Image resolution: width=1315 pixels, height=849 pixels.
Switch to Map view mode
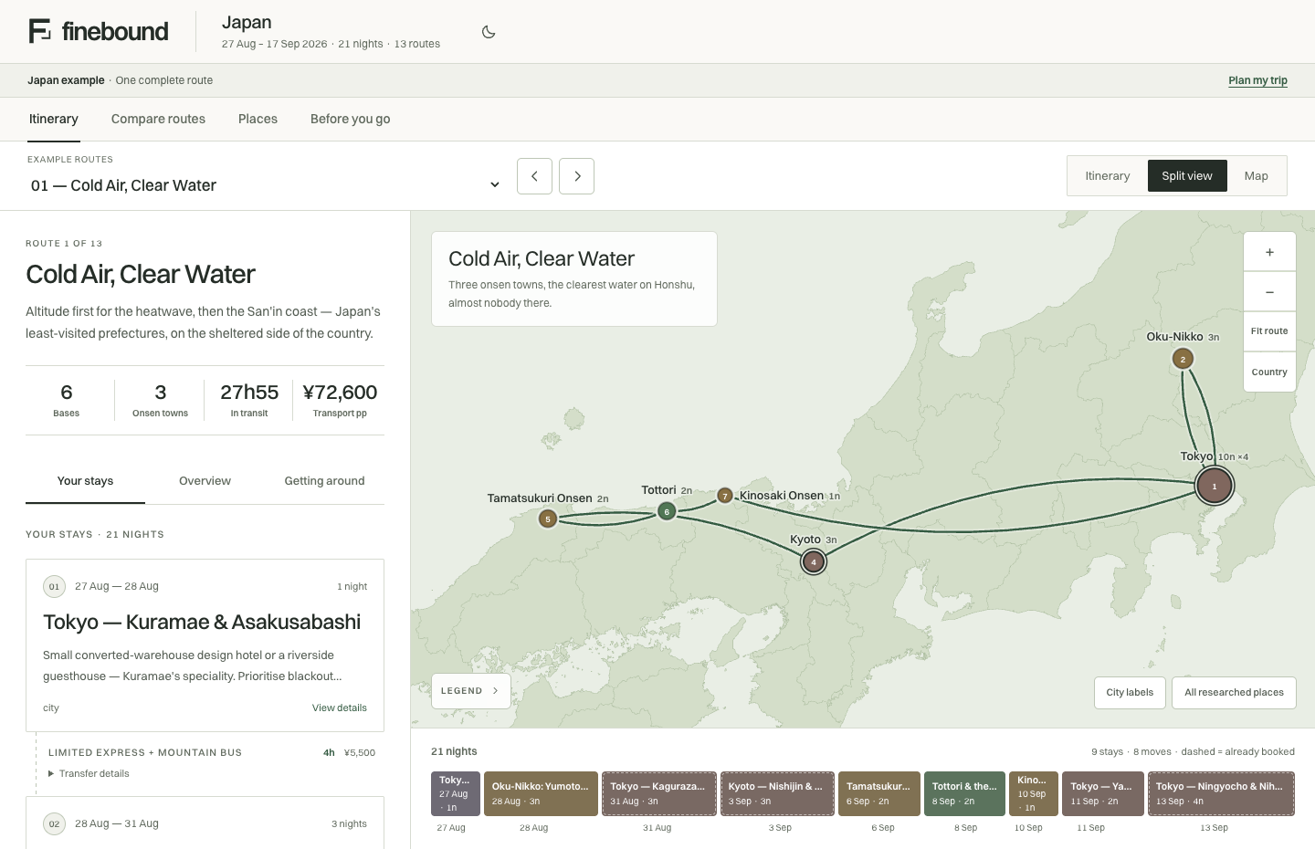click(x=1257, y=176)
